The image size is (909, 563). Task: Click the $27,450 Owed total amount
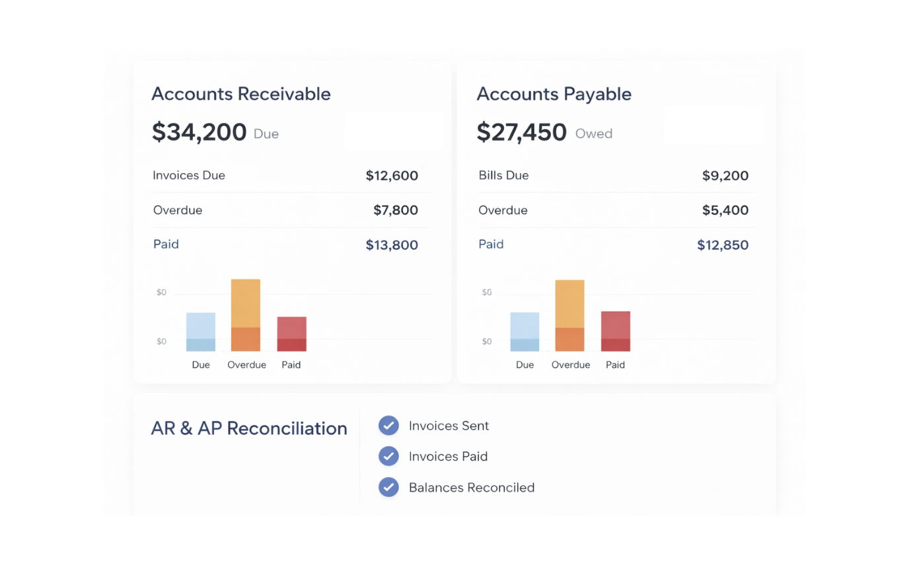(x=522, y=132)
